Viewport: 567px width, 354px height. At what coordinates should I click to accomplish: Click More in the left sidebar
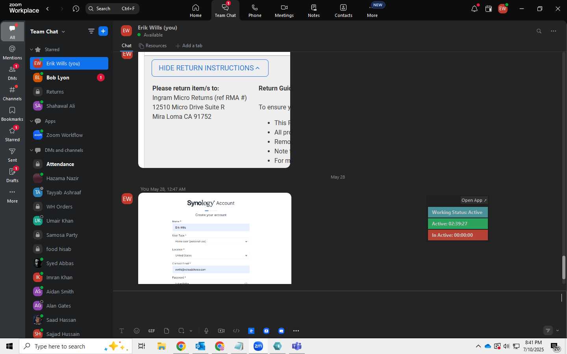click(x=13, y=195)
